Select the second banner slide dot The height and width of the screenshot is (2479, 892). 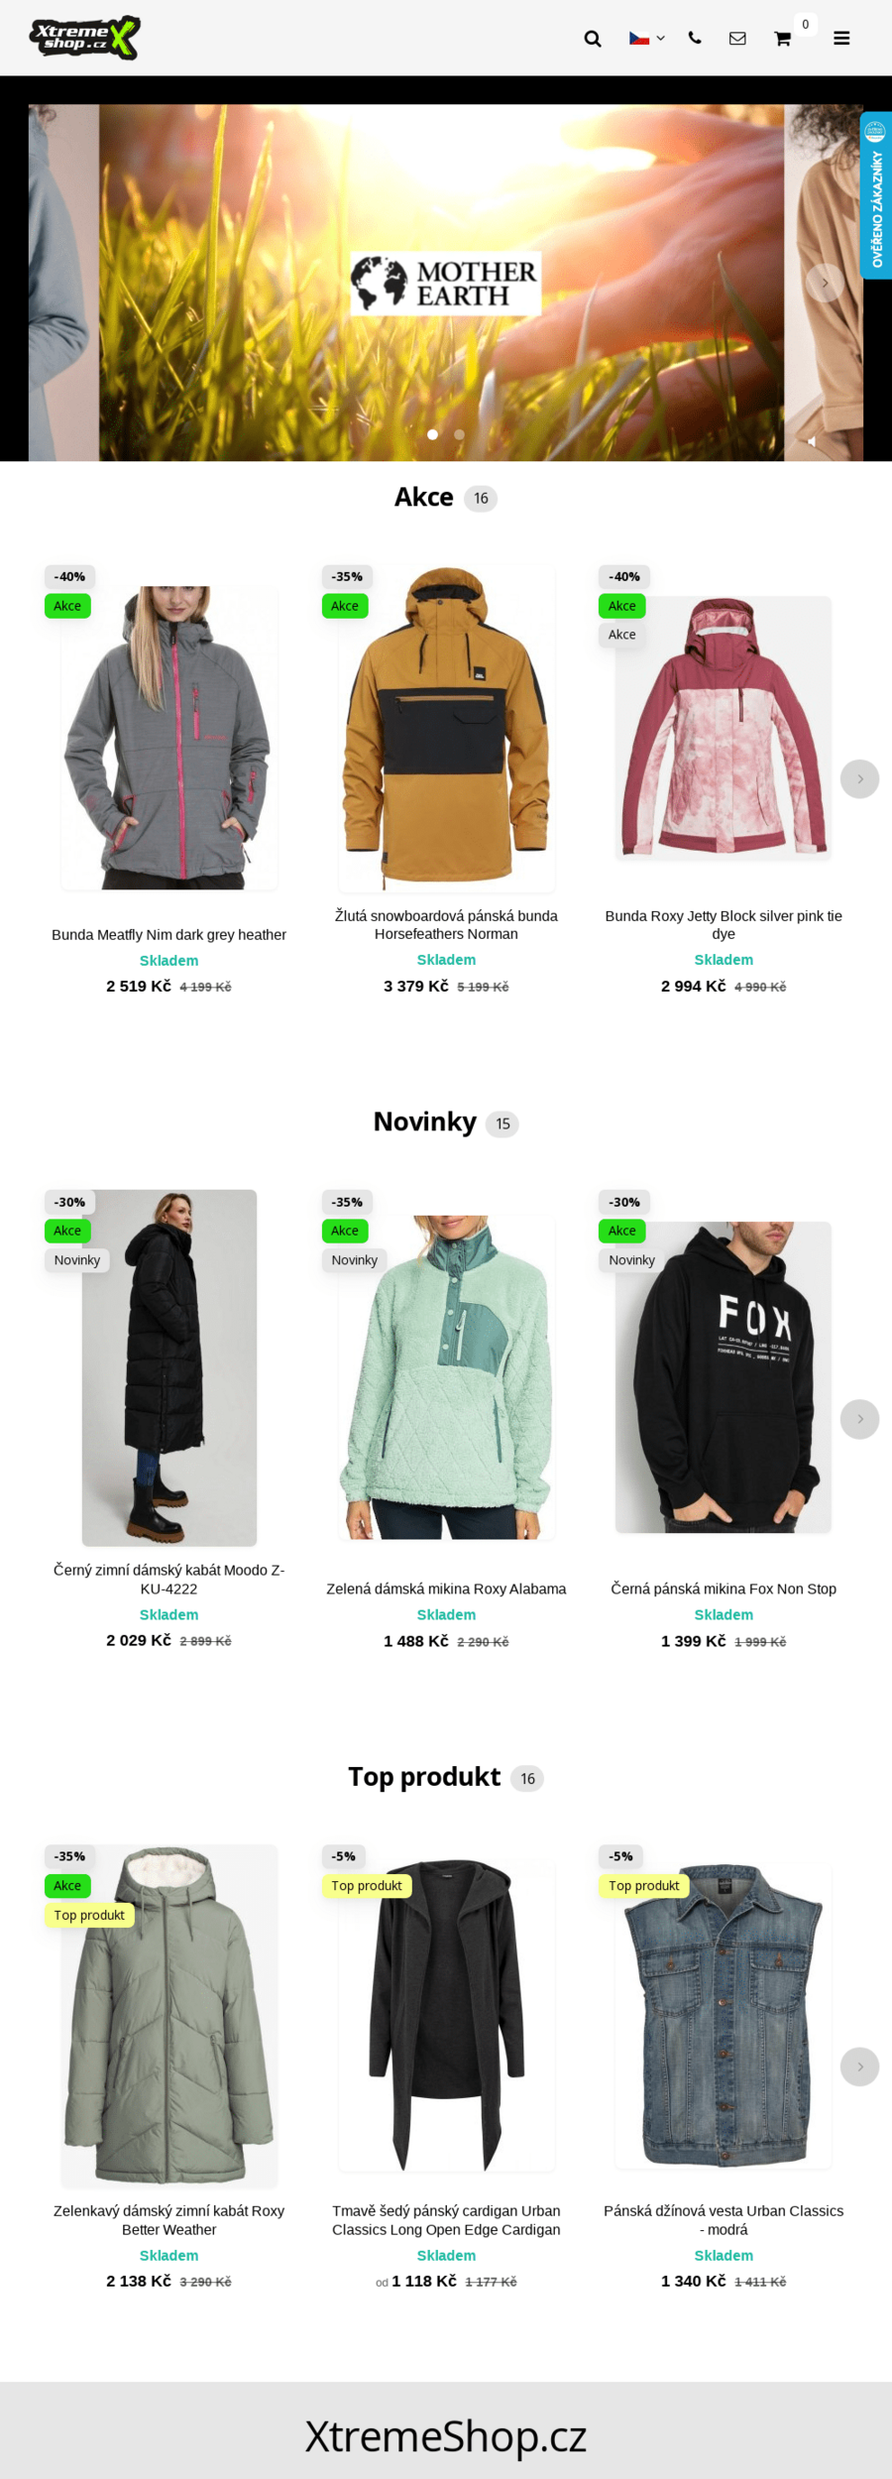pyautogui.click(x=459, y=434)
